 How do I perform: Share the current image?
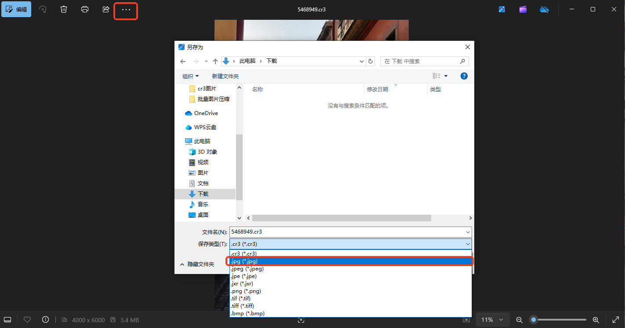tap(106, 9)
